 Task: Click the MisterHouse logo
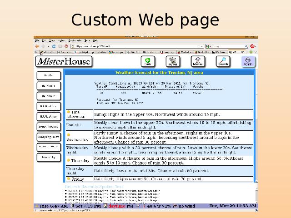click(64, 61)
